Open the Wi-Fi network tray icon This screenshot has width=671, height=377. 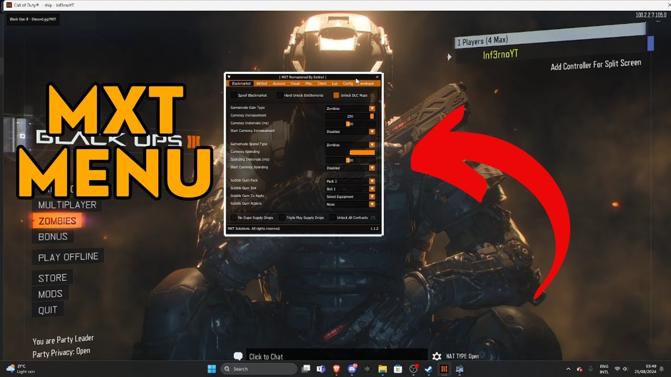[617, 369]
